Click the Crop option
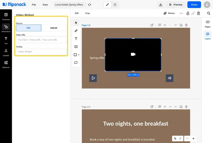 pos(87,13)
